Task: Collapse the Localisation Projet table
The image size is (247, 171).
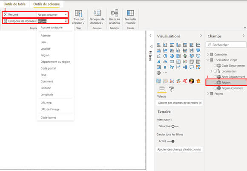Action: (208, 60)
